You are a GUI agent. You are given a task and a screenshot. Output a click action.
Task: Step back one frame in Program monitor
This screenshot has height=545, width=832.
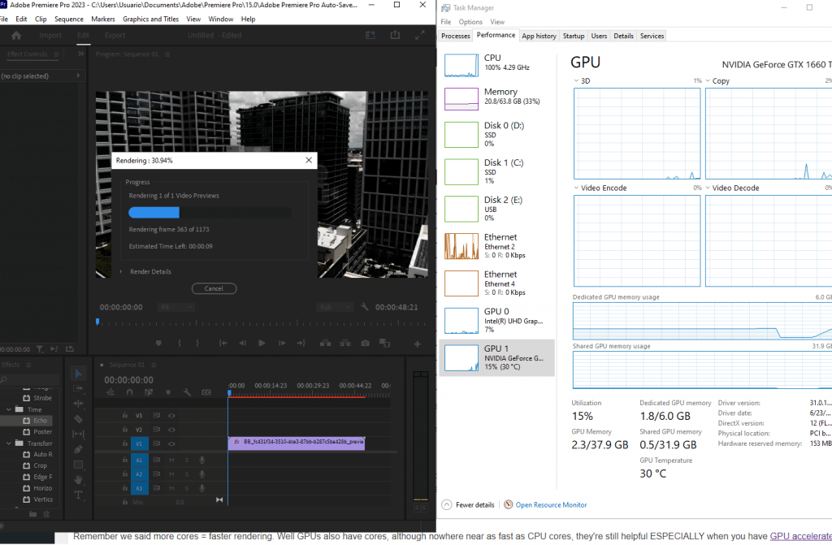[x=242, y=344]
